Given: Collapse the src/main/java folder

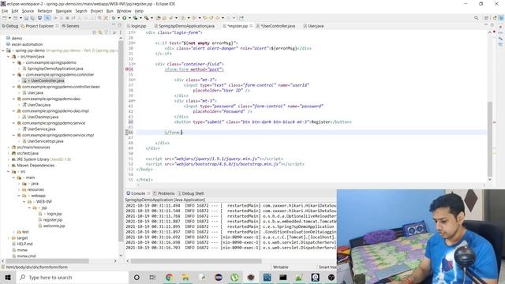Looking at the screenshot, I should tap(9, 56).
